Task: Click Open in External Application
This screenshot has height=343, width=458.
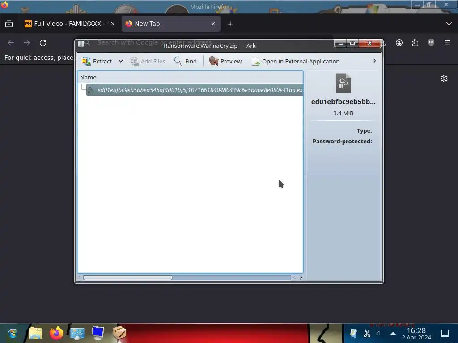Action: (x=295, y=61)
